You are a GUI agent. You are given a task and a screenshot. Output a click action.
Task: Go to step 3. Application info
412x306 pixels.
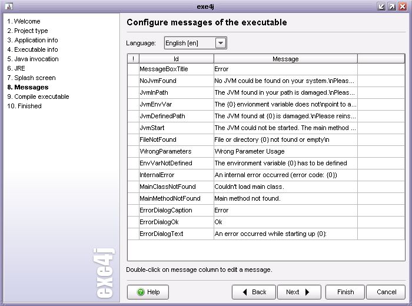point(32,40)
